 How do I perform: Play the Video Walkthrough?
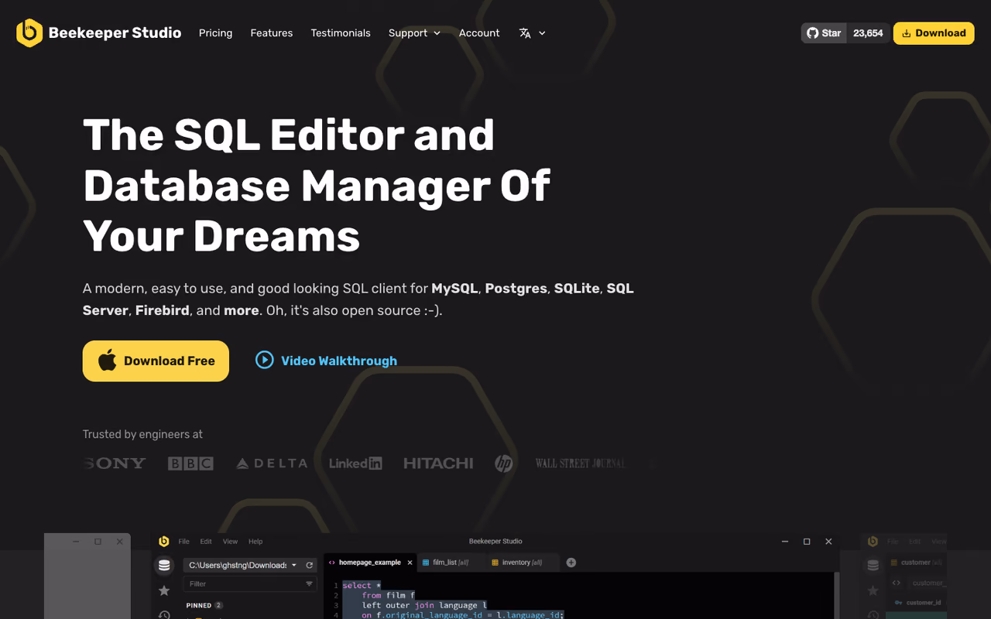[x=326, y=361]
